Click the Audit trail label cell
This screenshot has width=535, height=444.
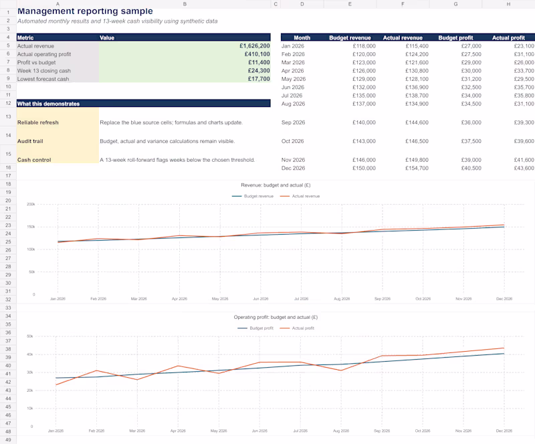58,136
